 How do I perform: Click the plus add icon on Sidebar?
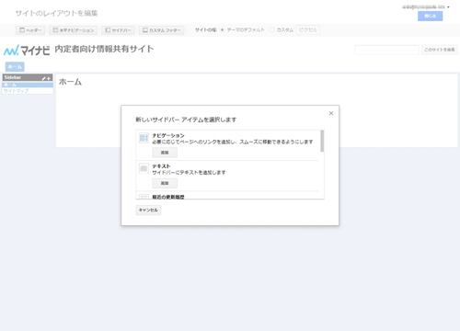(x=49, y=78)
